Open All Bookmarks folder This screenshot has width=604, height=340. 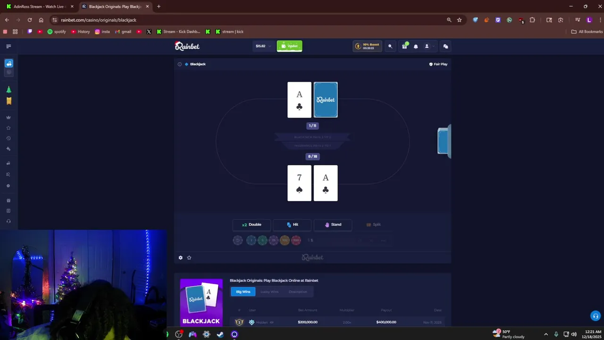point(587,32)
